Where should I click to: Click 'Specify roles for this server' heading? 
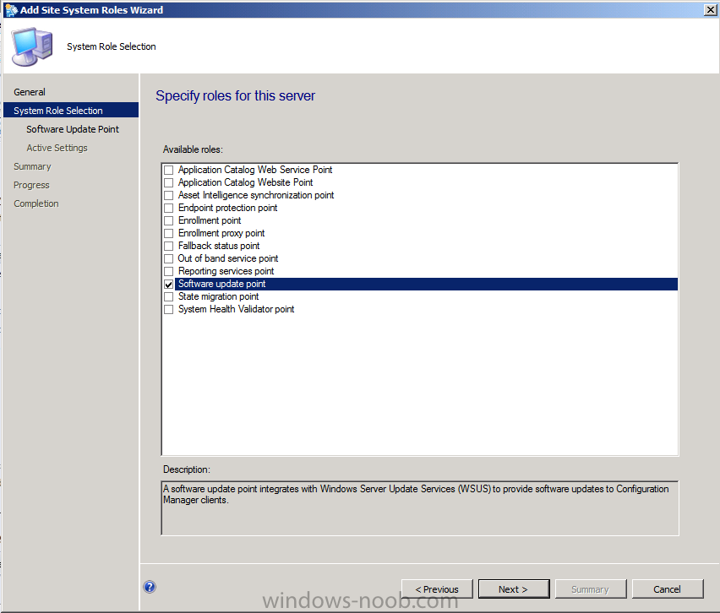(235, 95)
